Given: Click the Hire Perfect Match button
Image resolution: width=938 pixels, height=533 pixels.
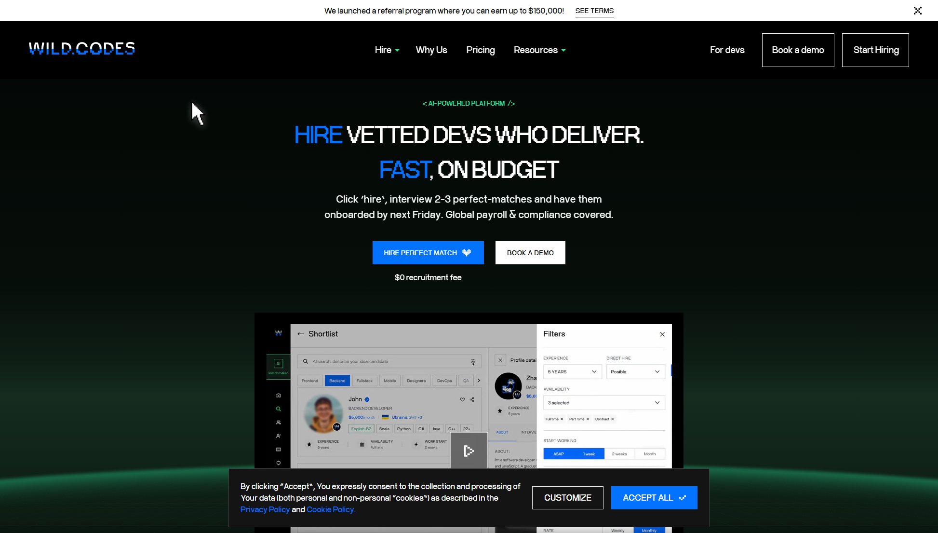Looking at the screenshot, I should [x=428, y=253].
